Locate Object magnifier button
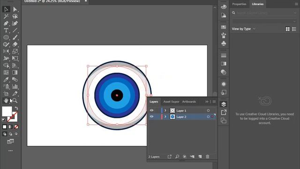The height and width of the screenshot is (169, 300). pyautogui.click(x=177, y=156)
